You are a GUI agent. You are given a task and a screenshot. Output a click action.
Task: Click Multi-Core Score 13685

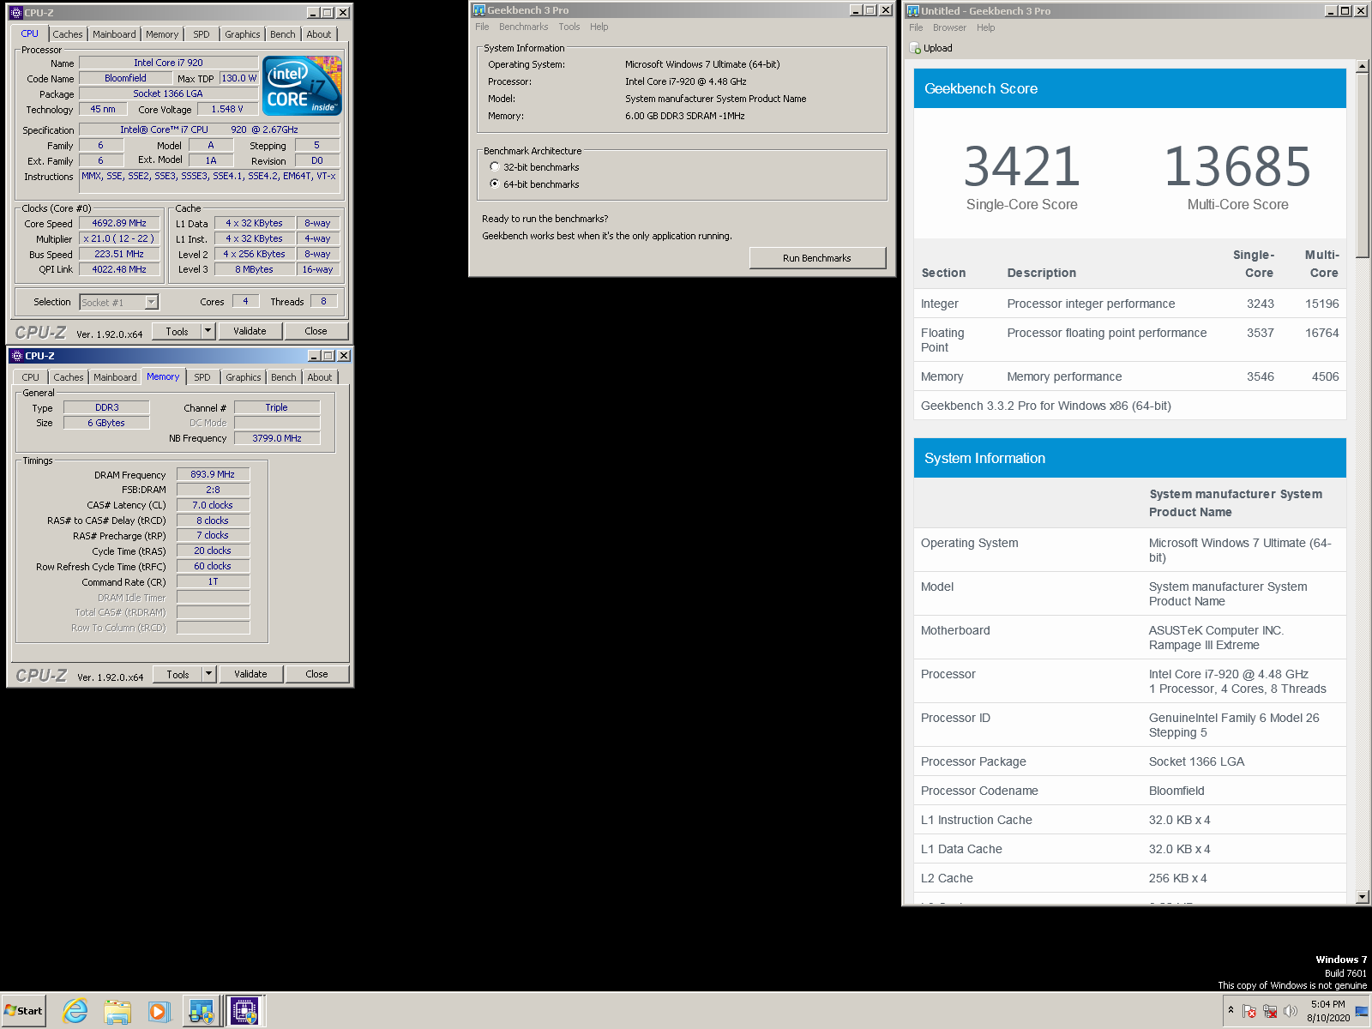pos(1237,166)
